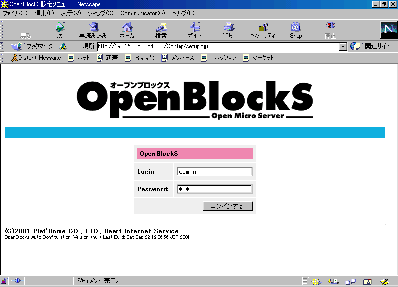Go forward with the 次 toolbar icon
Screen dimensions: 398x287
59,30
